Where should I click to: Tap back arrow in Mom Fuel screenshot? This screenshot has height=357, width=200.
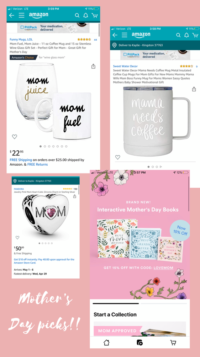point(12,15)
